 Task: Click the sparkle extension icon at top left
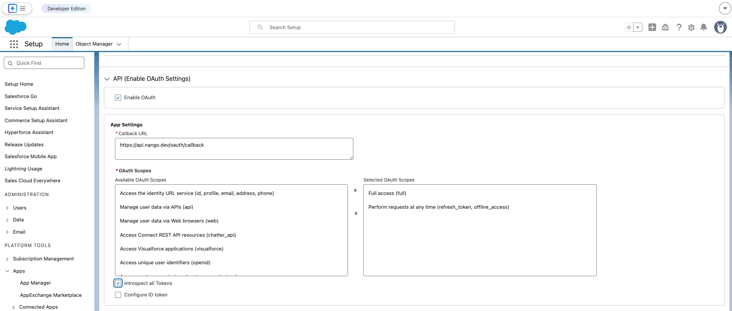(12, 8)
